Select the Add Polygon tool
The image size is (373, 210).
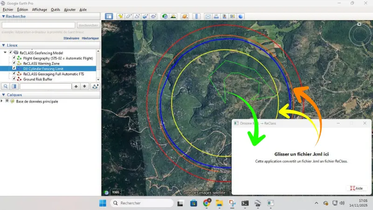(129, 16)
